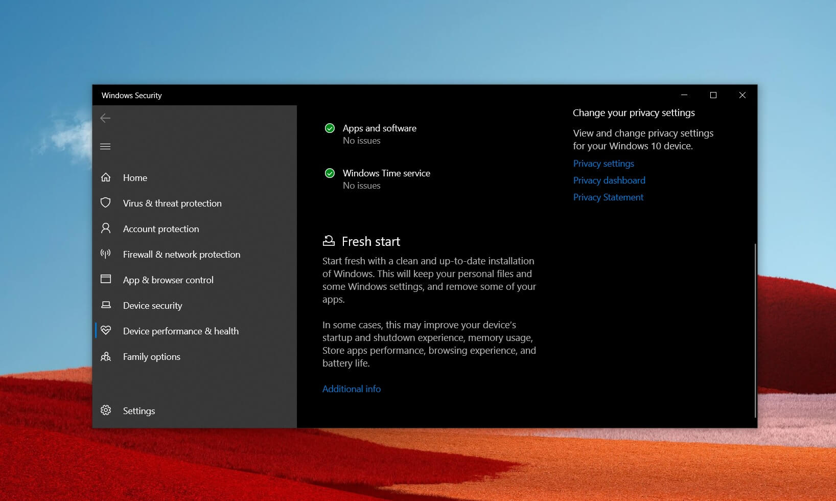Minimize the Windows Security window

(x=684, y=95)
